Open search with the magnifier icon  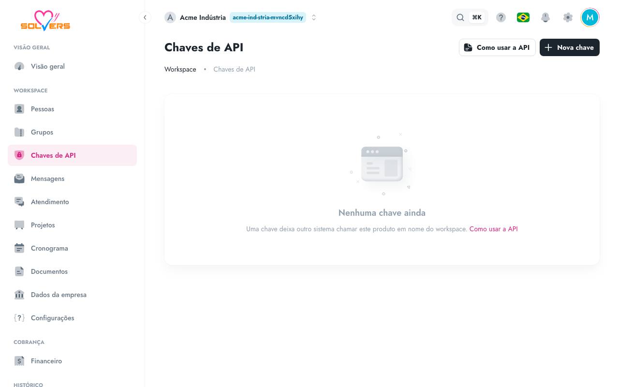point(460,17)
